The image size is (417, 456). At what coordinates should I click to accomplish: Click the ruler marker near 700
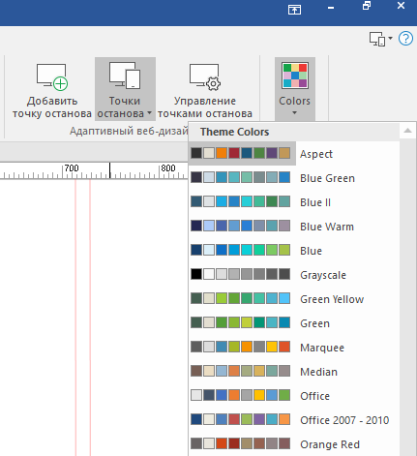110,170
